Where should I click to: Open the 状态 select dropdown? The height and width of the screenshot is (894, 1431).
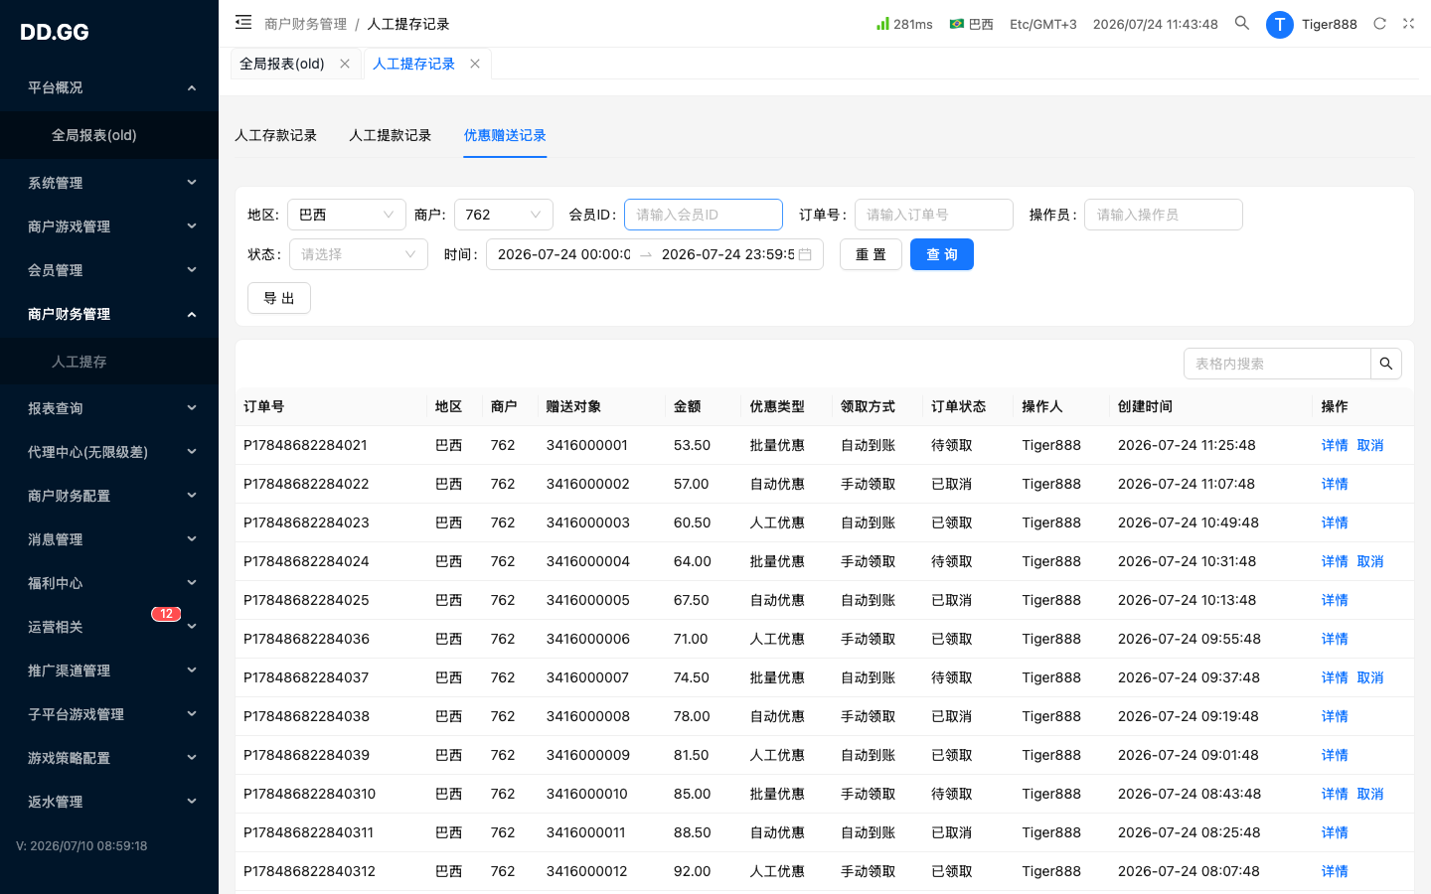359,254
